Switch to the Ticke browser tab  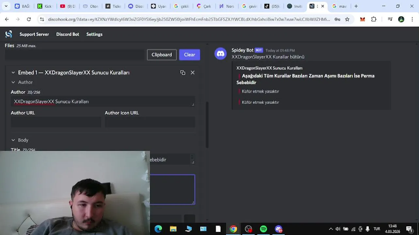pos(113,6)
